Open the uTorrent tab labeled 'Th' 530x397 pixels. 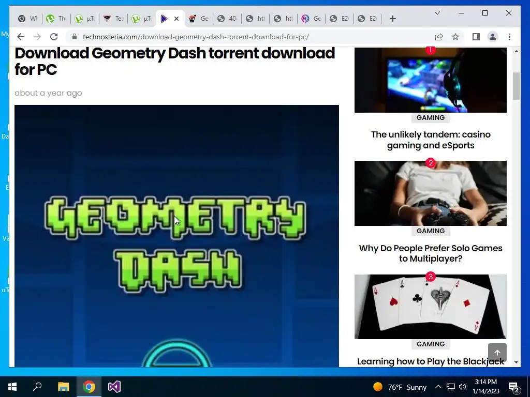point(56,19)
